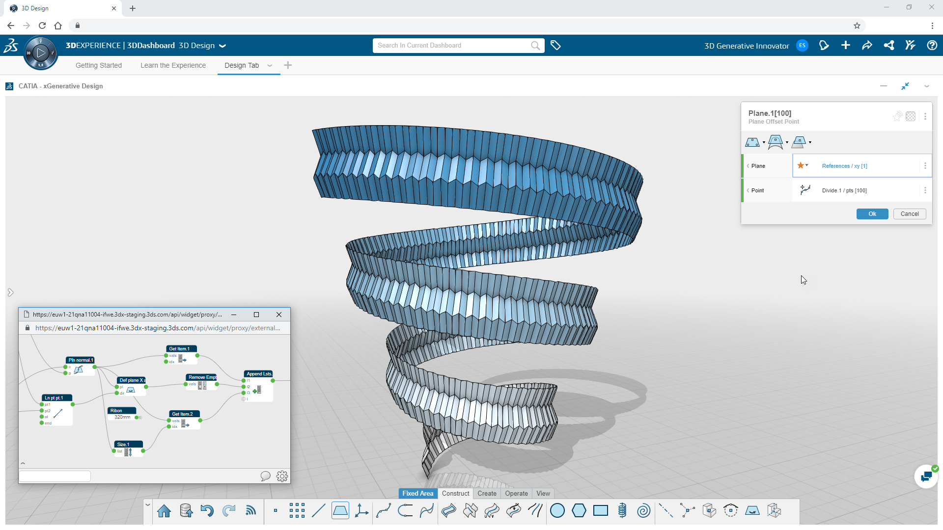This screenshot has height=530, width=943.
Task: Select the Plane tool in the toolbar
Action: point(340,511)
